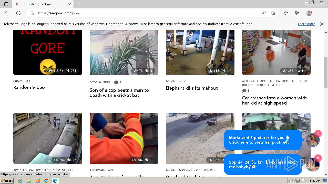328x184 pixels.
Task: Open the Windows Start button
Action: [7, 181]
